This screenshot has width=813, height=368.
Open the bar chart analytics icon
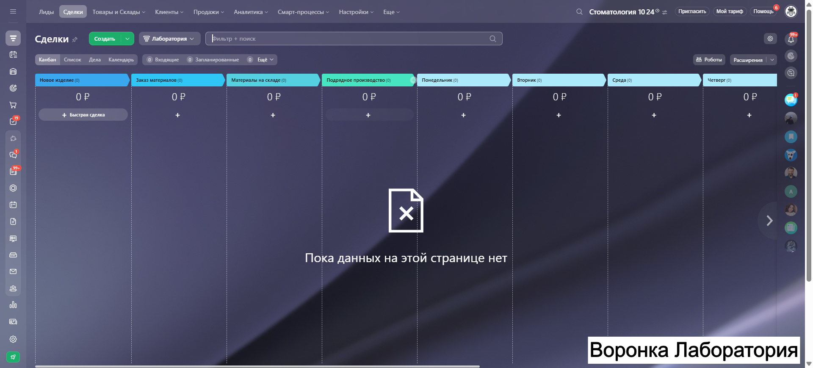[13, 305]
